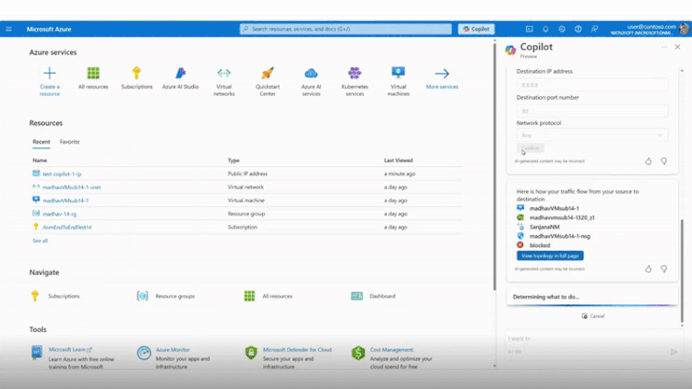This screenshot has width=692, height=389.
Task: Open Help question mark icon
Action: 579,29
